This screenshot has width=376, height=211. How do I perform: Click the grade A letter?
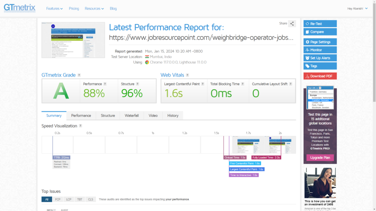point(61,91)
